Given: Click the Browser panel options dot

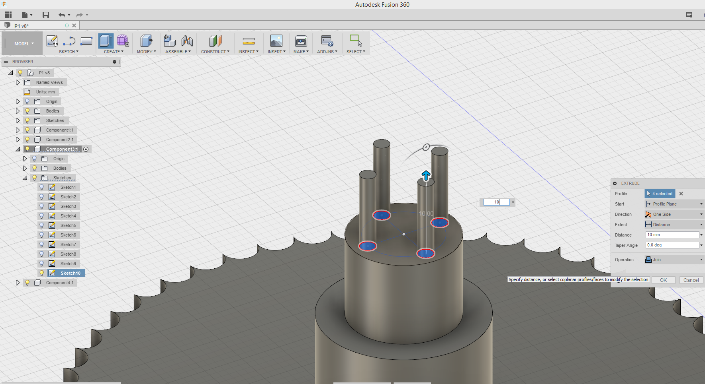Looking at the screenshot, I should (114, 62).
